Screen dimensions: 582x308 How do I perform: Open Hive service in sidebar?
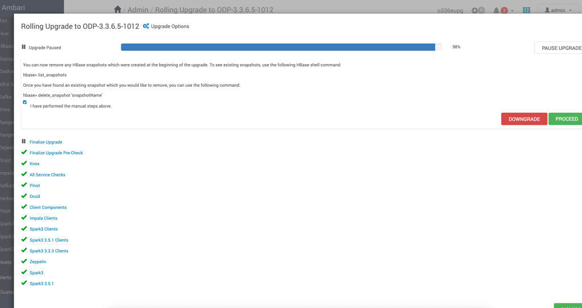pyautogui.click(x=4, y=33)
